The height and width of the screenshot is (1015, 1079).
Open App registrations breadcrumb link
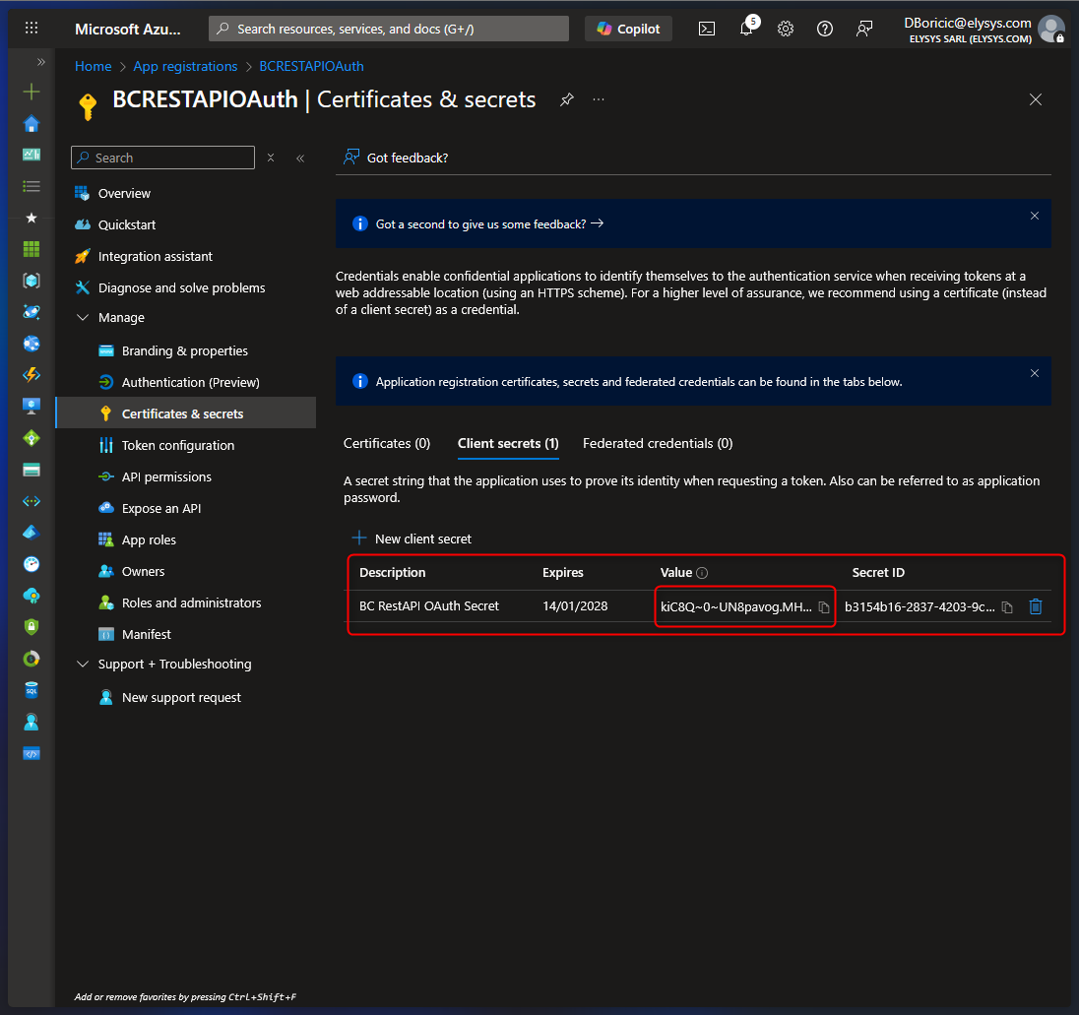[185, 66]
